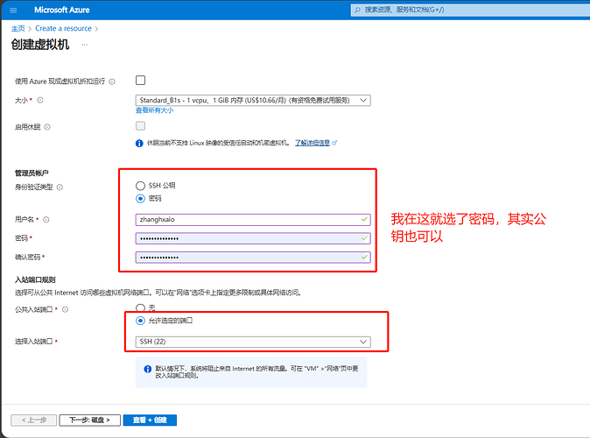Image resolution: width=590 pixels, height=438 pixels.
Task: Click info icon next to 公共入站端口
Action: click(65, 309)
